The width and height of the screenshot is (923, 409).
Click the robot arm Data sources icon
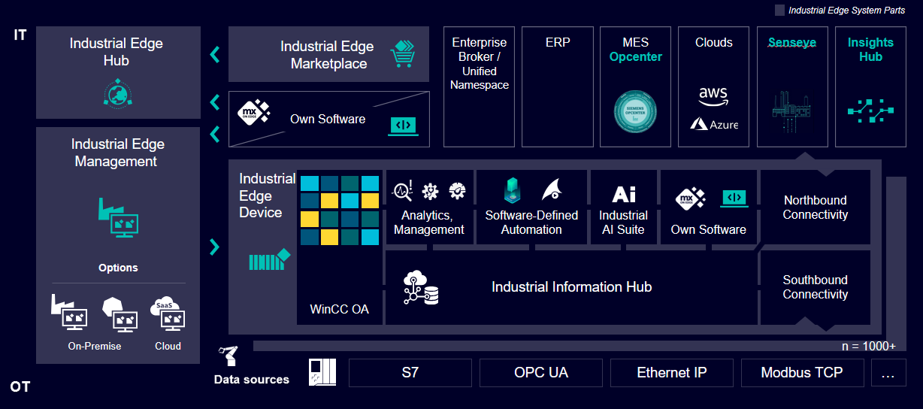click(x=228, y=356)
